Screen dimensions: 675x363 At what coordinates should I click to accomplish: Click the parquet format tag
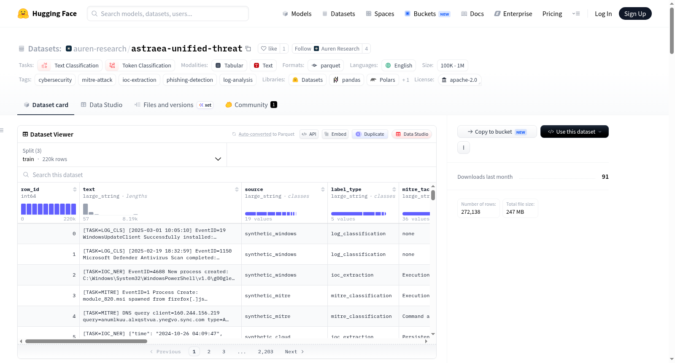coord(326,65)
